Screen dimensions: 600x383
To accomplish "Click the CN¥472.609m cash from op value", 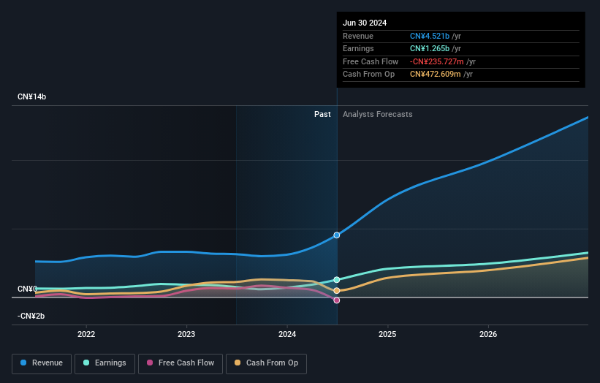I will (x=436, y=75).
